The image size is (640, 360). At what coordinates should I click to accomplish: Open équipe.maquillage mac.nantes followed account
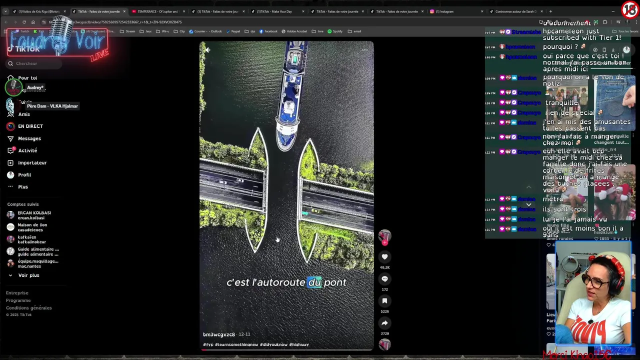pyautogui.click(x=32, y=263)
